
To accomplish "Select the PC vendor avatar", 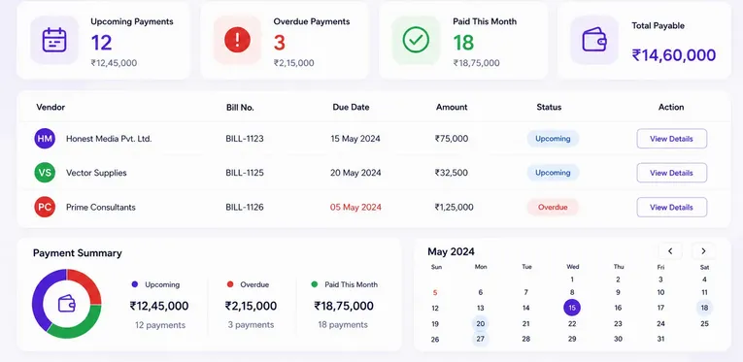I will click(45, 208).
